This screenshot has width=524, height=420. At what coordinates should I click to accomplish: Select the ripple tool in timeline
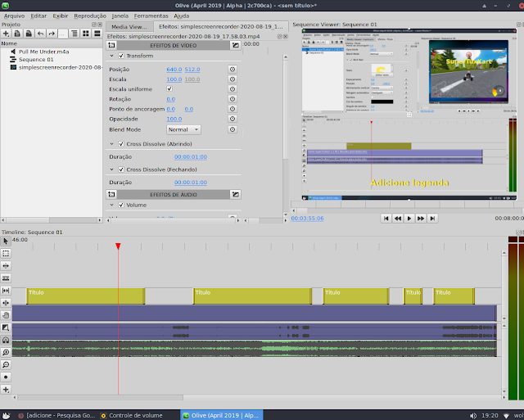tap(6, 265)
